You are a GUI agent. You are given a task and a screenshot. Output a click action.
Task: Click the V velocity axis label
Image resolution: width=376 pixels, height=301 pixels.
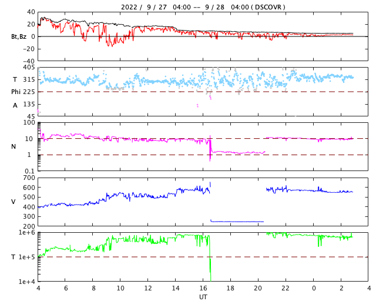click(x=14, y=202)
